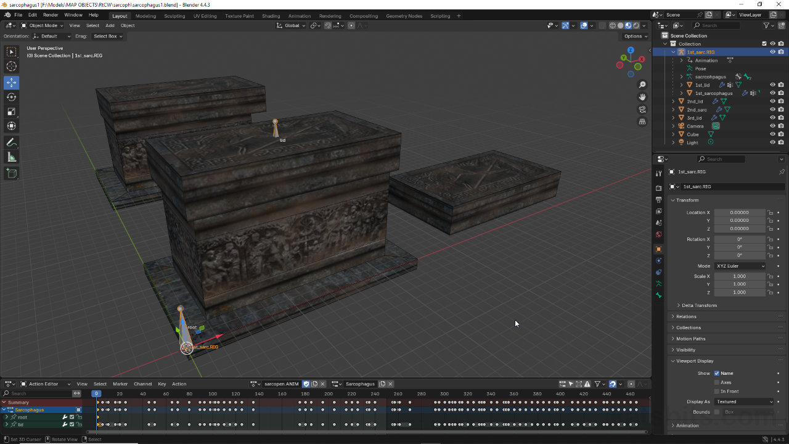Open the Display As Textured dropdown
This screenshot has width=789, height=444.
pyautogui.click(x=744, y=401)
